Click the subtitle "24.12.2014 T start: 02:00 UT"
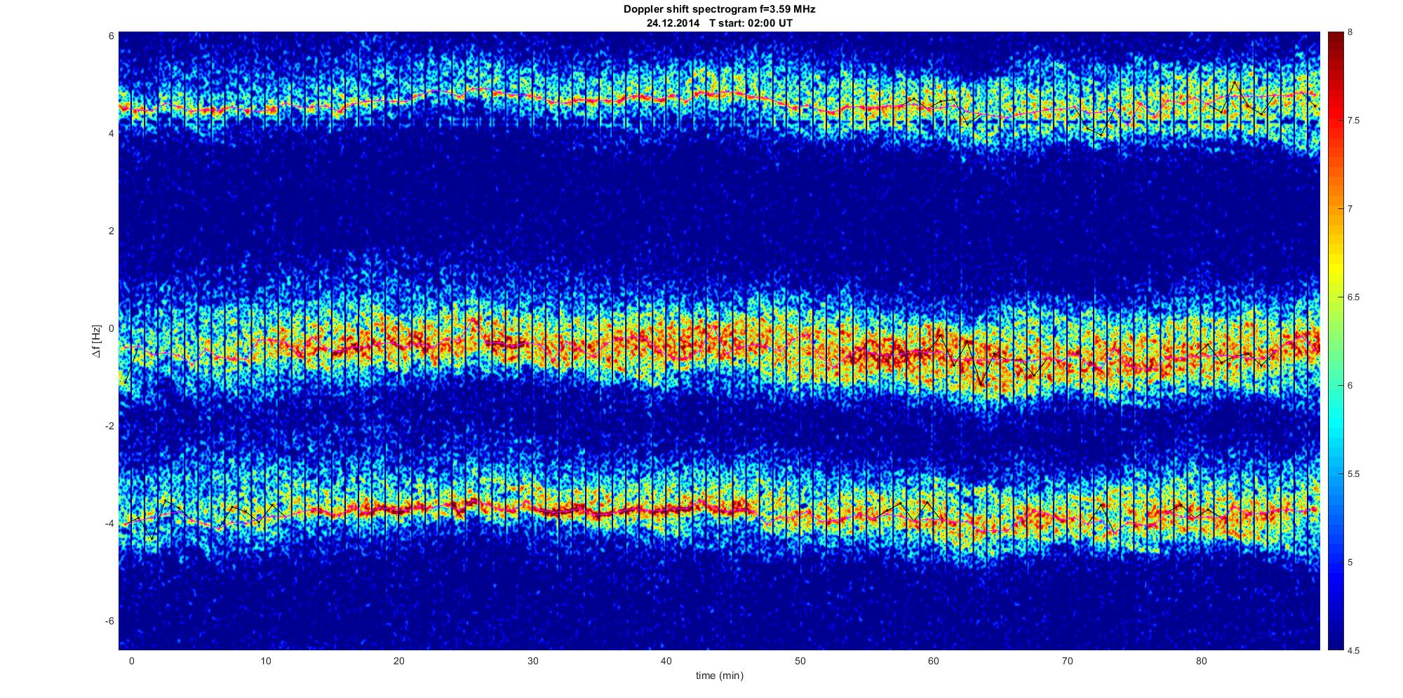1403x698 pixels. 719,23
